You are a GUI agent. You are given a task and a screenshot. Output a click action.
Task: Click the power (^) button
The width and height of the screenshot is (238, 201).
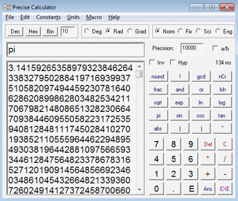pos(222,128)
